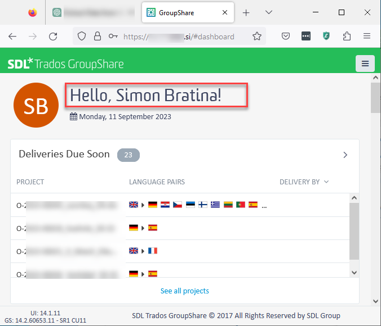
Task: Click the UK flag in first project row
Action: pos(134,205)
